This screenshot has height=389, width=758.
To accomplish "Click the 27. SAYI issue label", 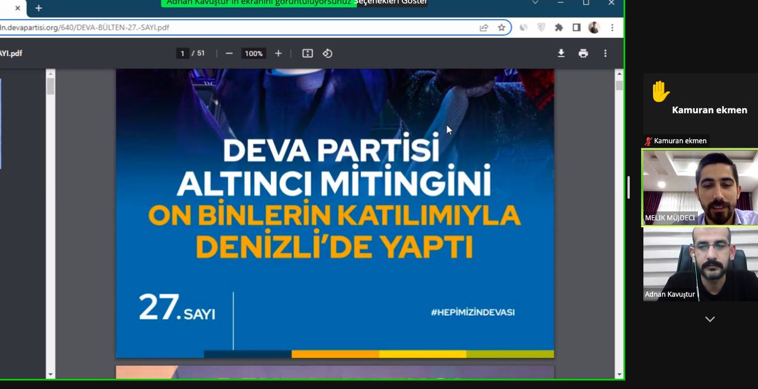I will click(177, 308).
